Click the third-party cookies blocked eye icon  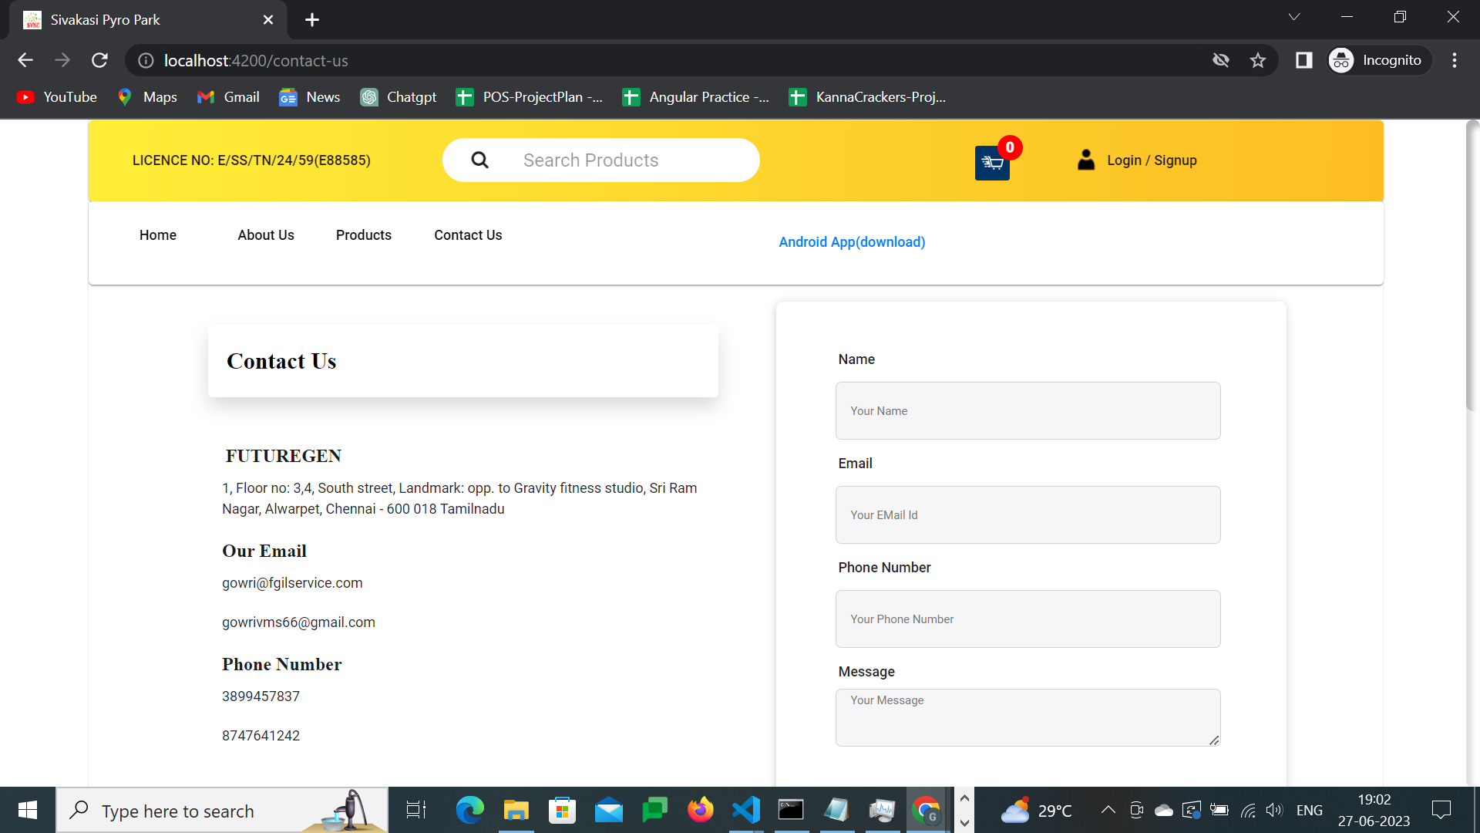[x=1220, y=60]
